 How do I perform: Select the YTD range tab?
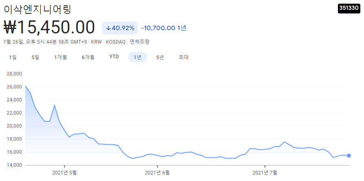(x=114, y=57)
